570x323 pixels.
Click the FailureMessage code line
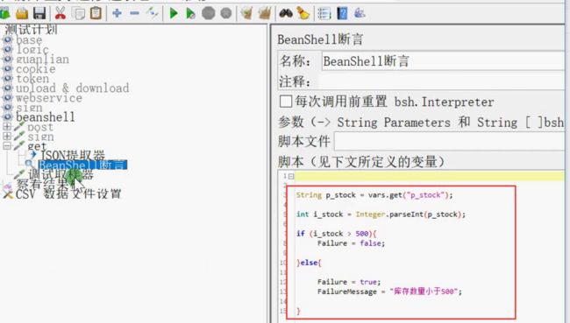click(x=389, y=291)
